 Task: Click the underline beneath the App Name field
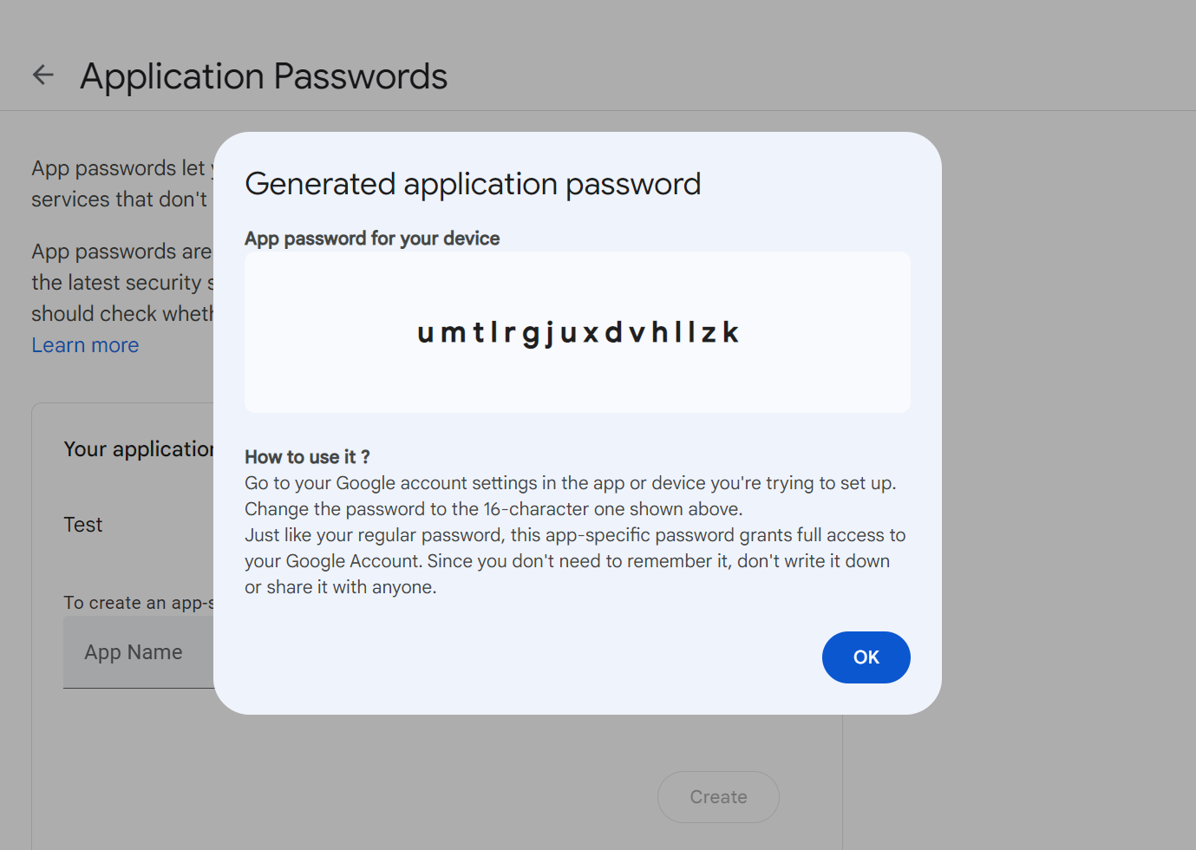tap(139, 687)
